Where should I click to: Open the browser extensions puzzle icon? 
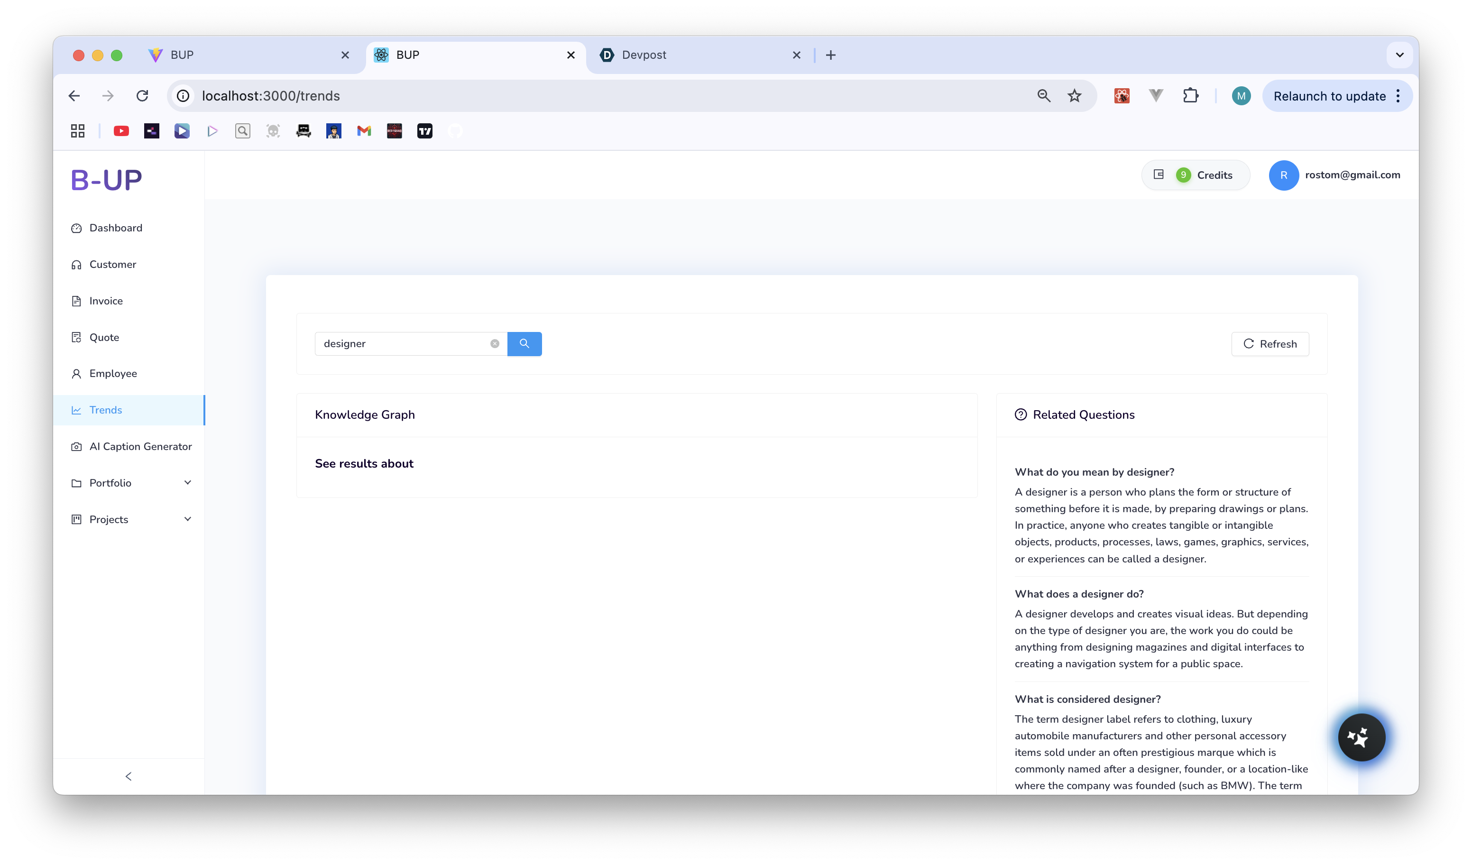[x=1190, y=96]
